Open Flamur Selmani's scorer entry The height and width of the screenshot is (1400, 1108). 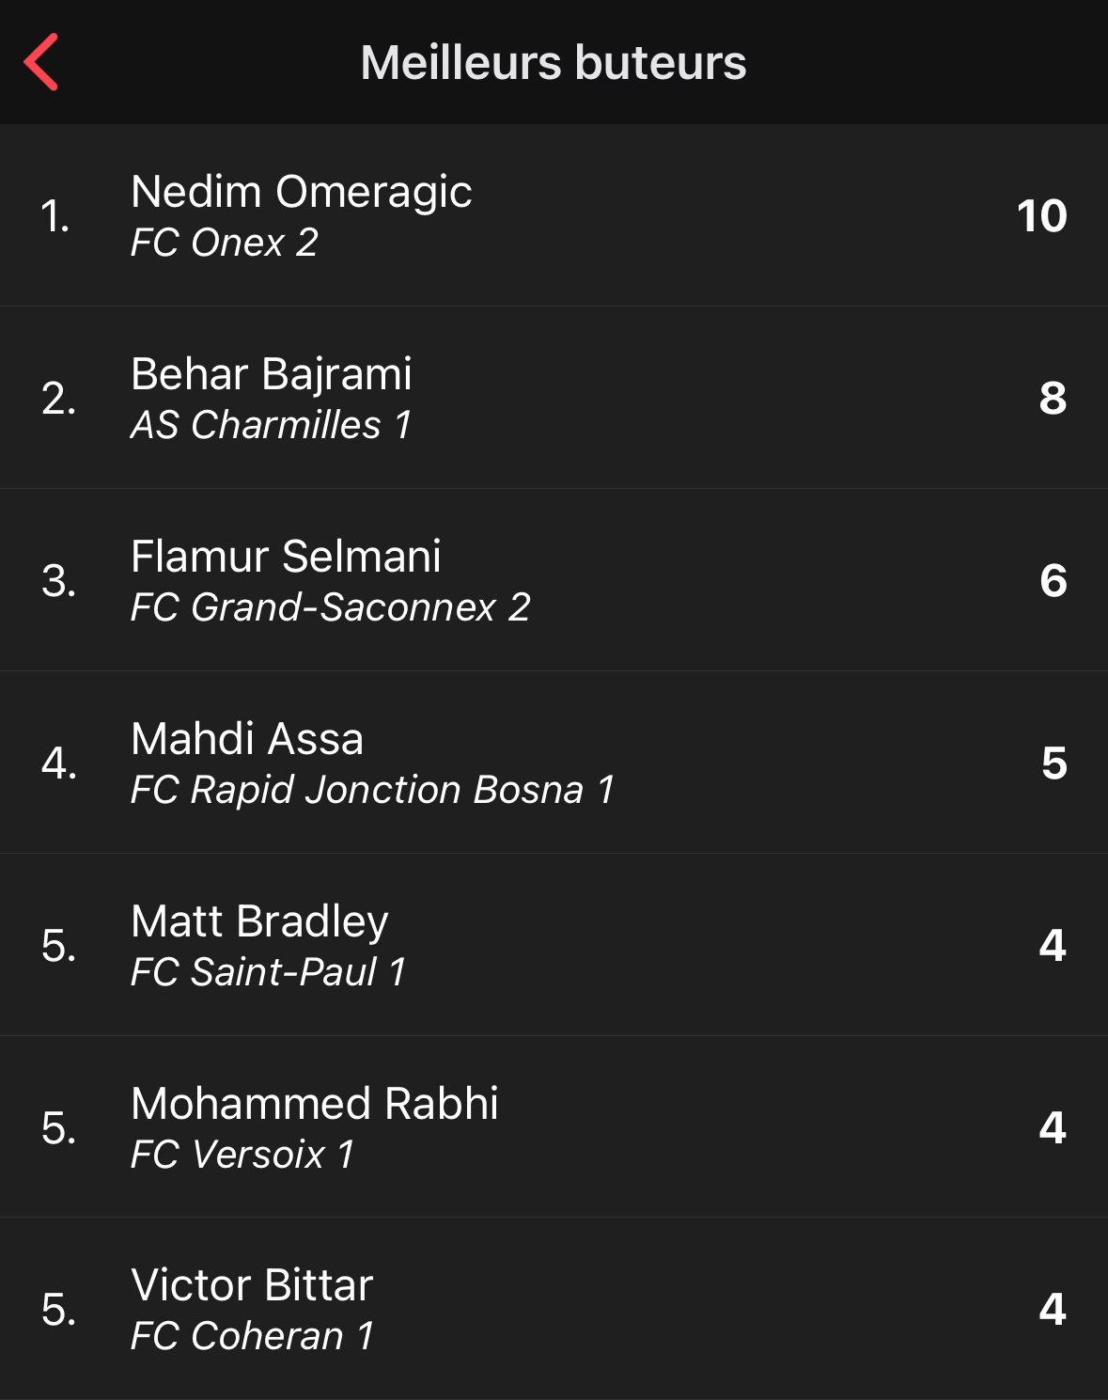[x=554, y=580]
